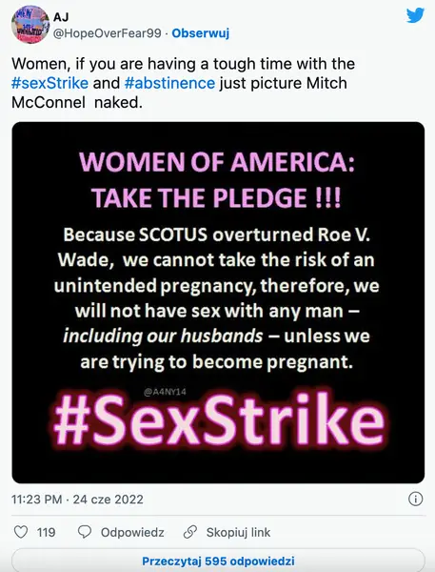Open the #sexStrike hashtag link
This screenshot has width=435, height=572.
(x=49, y=83)
